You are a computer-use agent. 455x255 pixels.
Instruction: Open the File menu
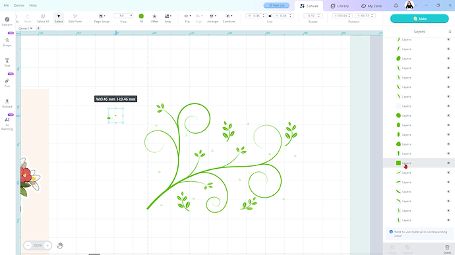[x=7, y=5]
